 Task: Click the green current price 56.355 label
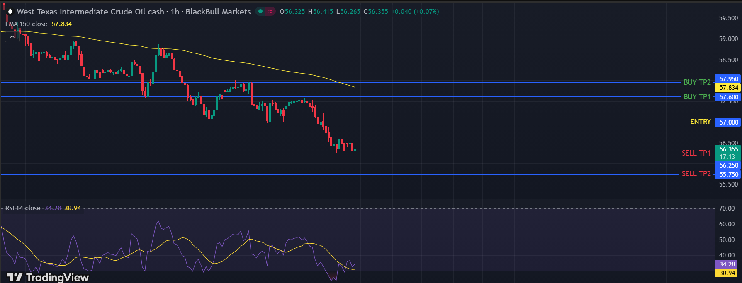(x=728, y=149)
